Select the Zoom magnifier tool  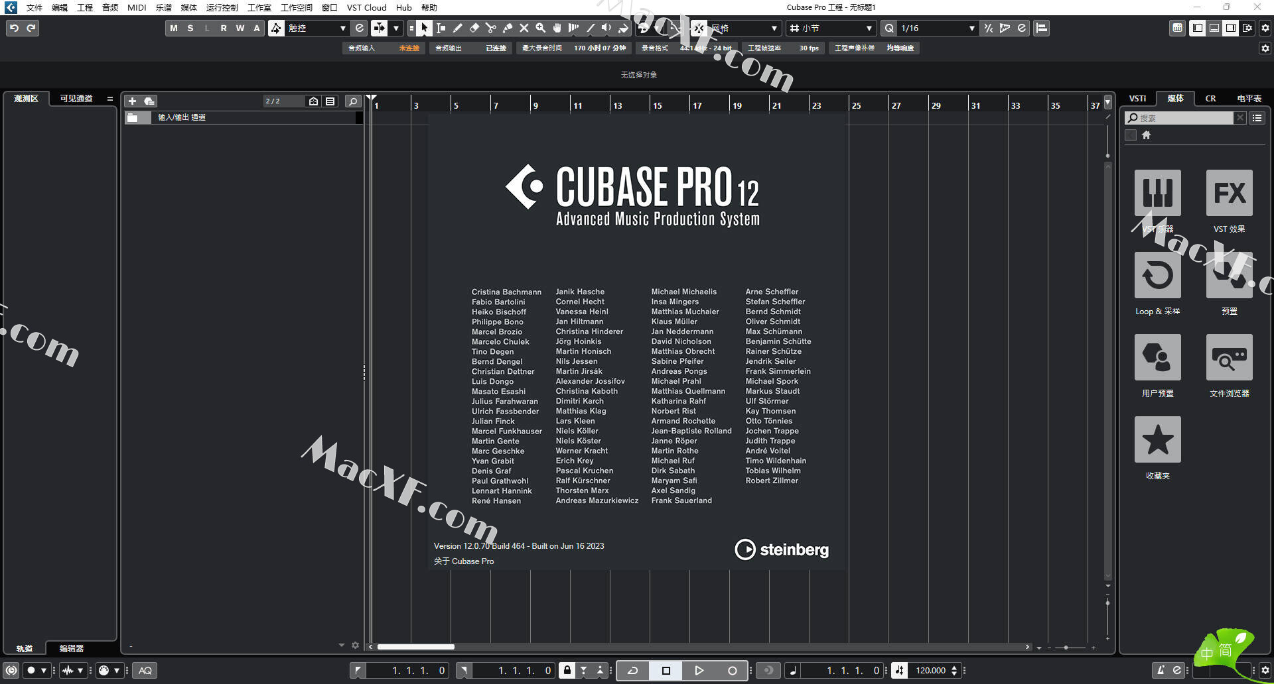pos(541,28)
